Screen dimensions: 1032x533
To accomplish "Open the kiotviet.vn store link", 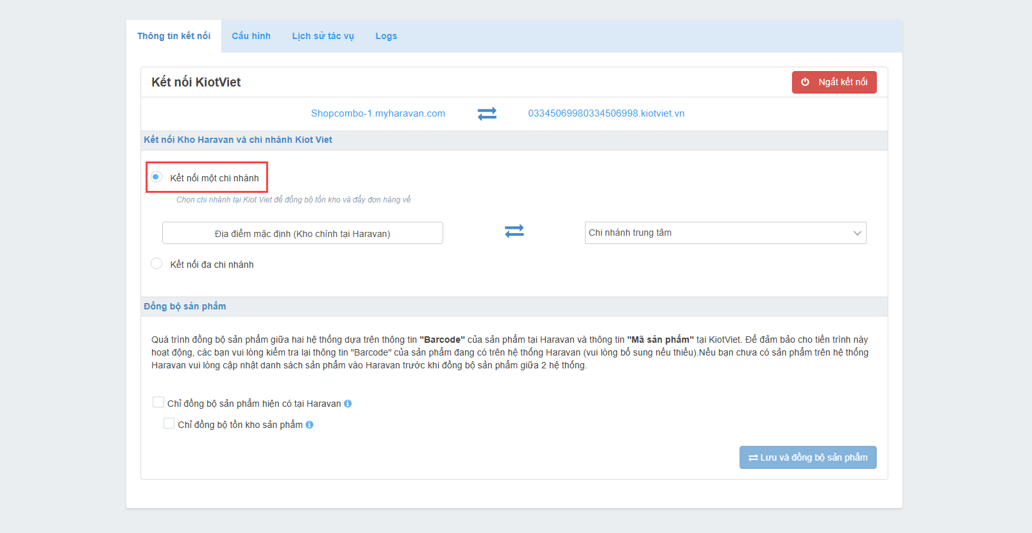I will [606, 113].
